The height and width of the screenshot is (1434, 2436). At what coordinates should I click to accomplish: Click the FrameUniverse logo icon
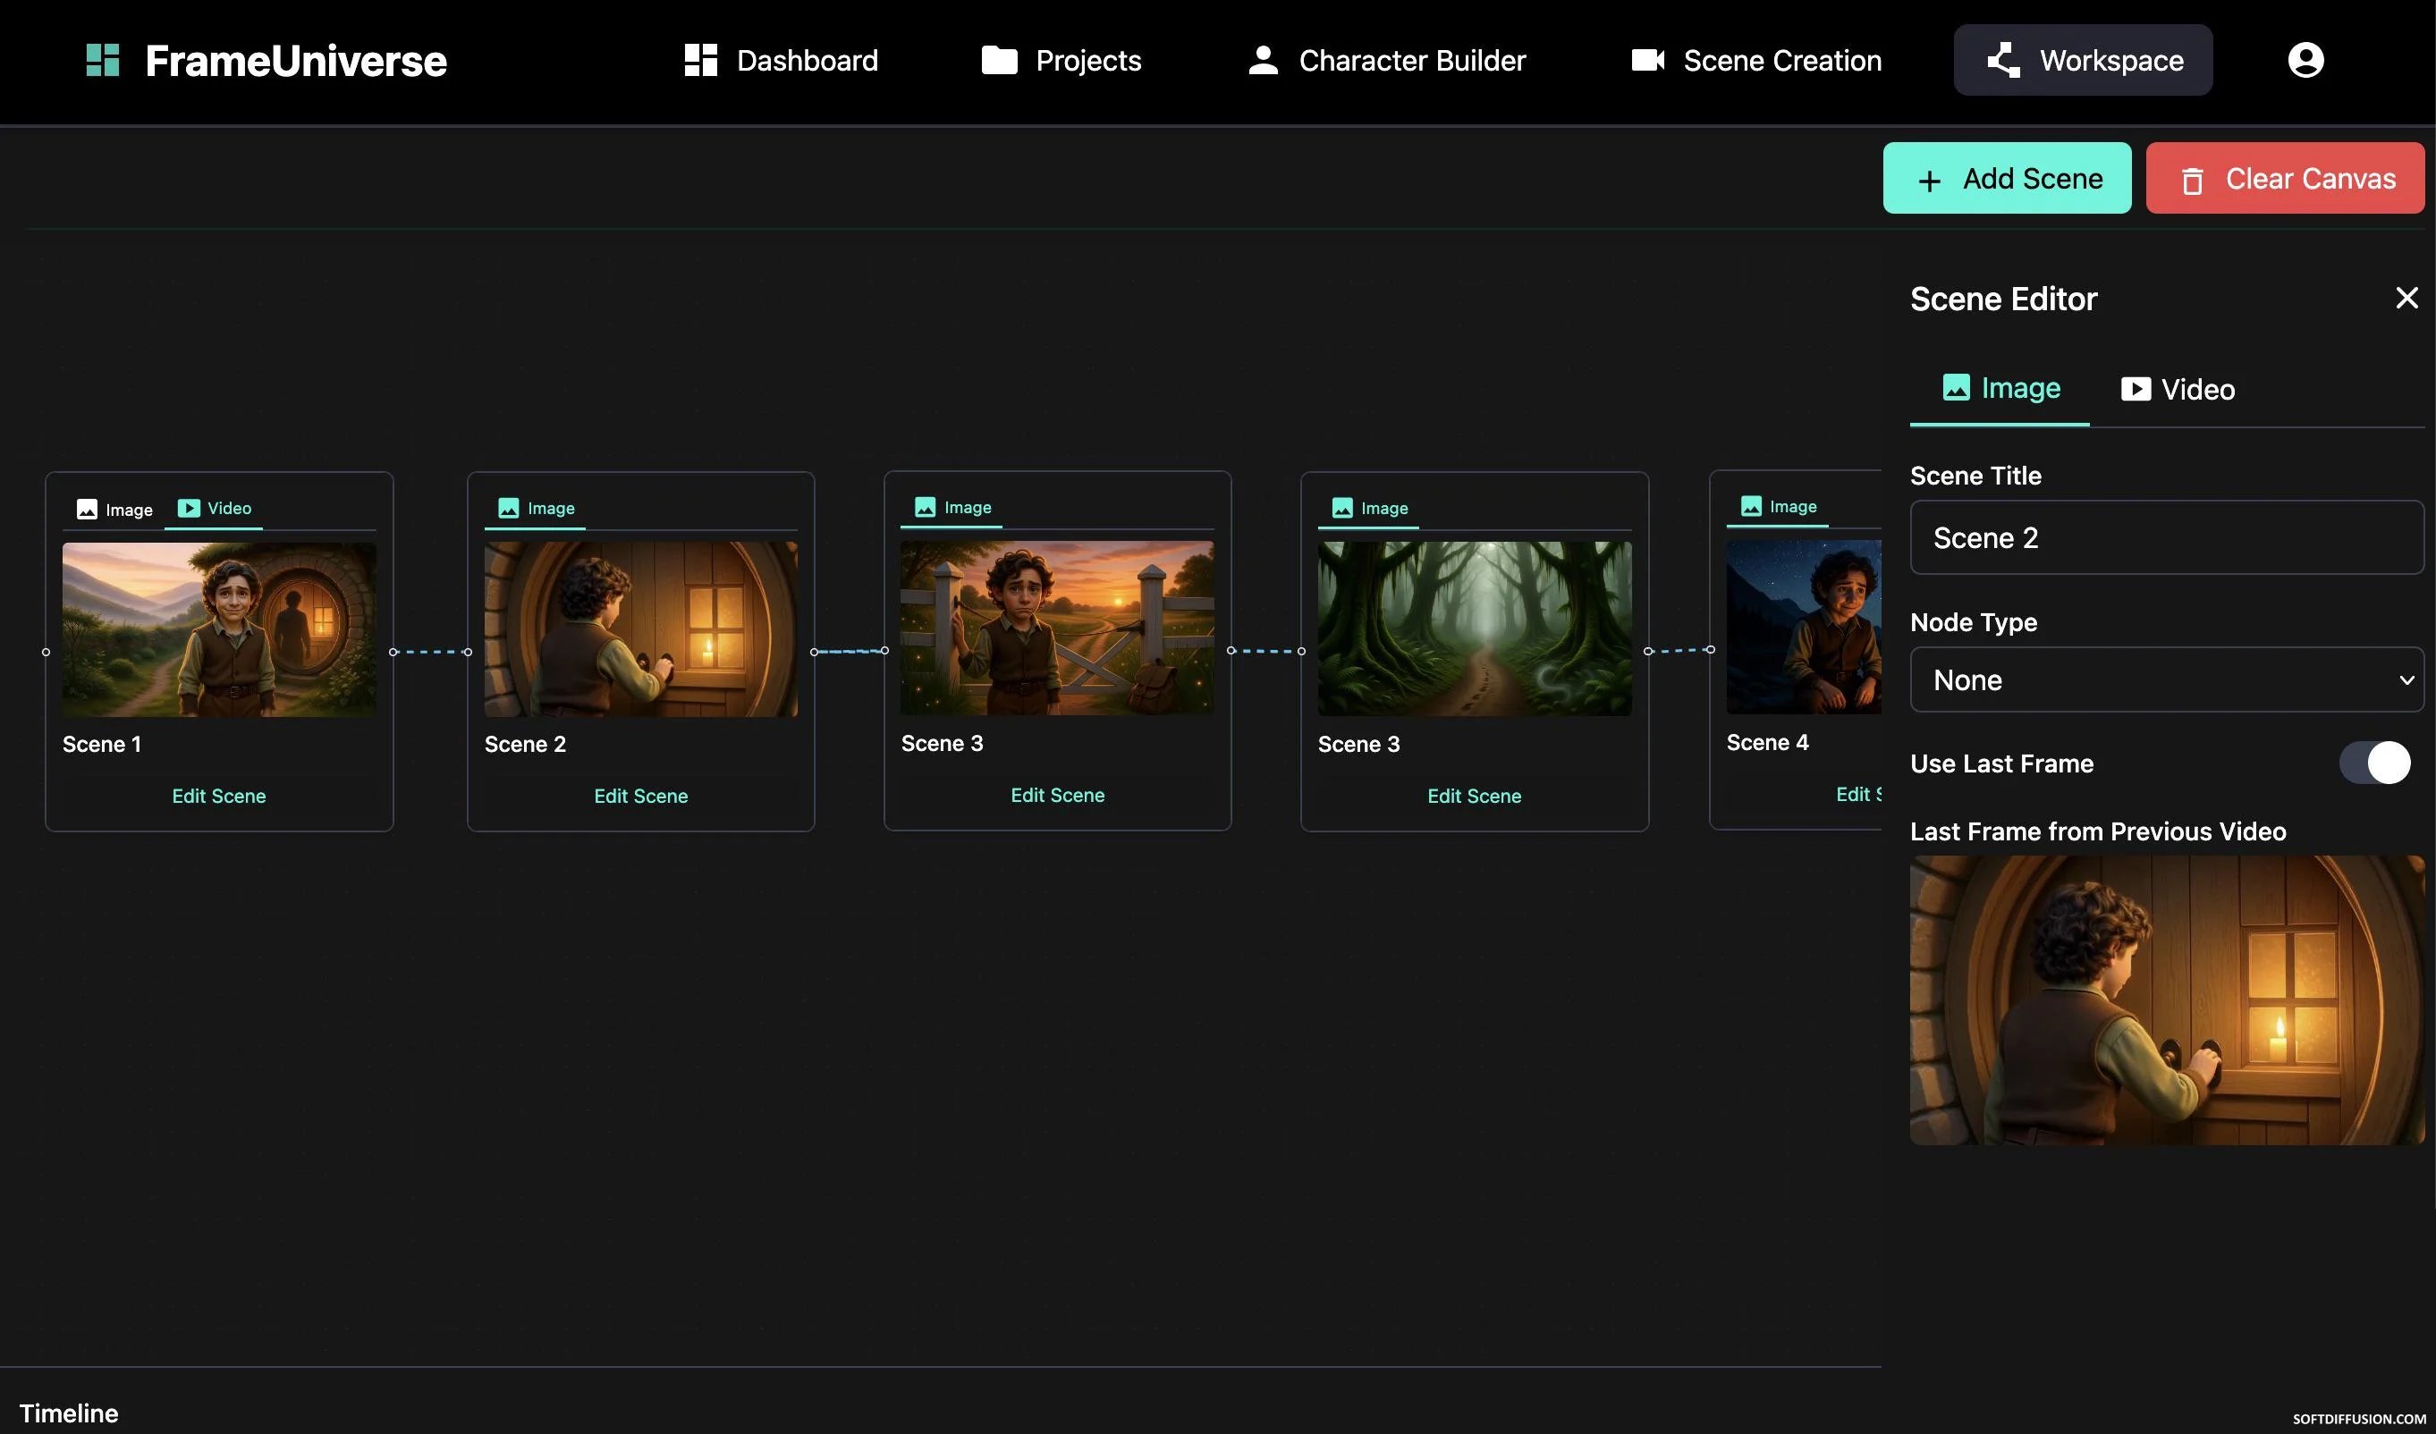click(x=103, y=60)
